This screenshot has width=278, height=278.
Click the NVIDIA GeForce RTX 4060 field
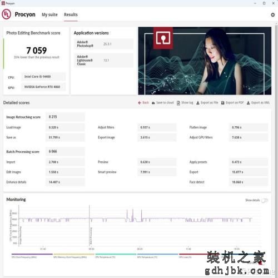coord(43,87)
